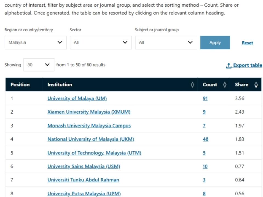Screen dimensions: 263x197
Task: Click count 3 for Universiti Tunku Abdul Rahman
Action: (x=204, y=180)
